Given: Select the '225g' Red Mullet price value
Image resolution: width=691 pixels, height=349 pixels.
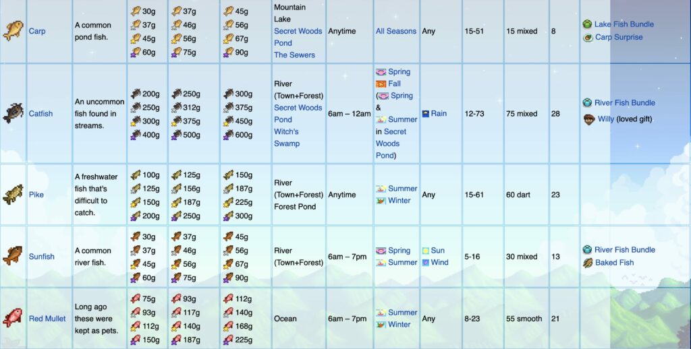Looking at the screenshot, I should pyautogui.click(x=244, y=340).
